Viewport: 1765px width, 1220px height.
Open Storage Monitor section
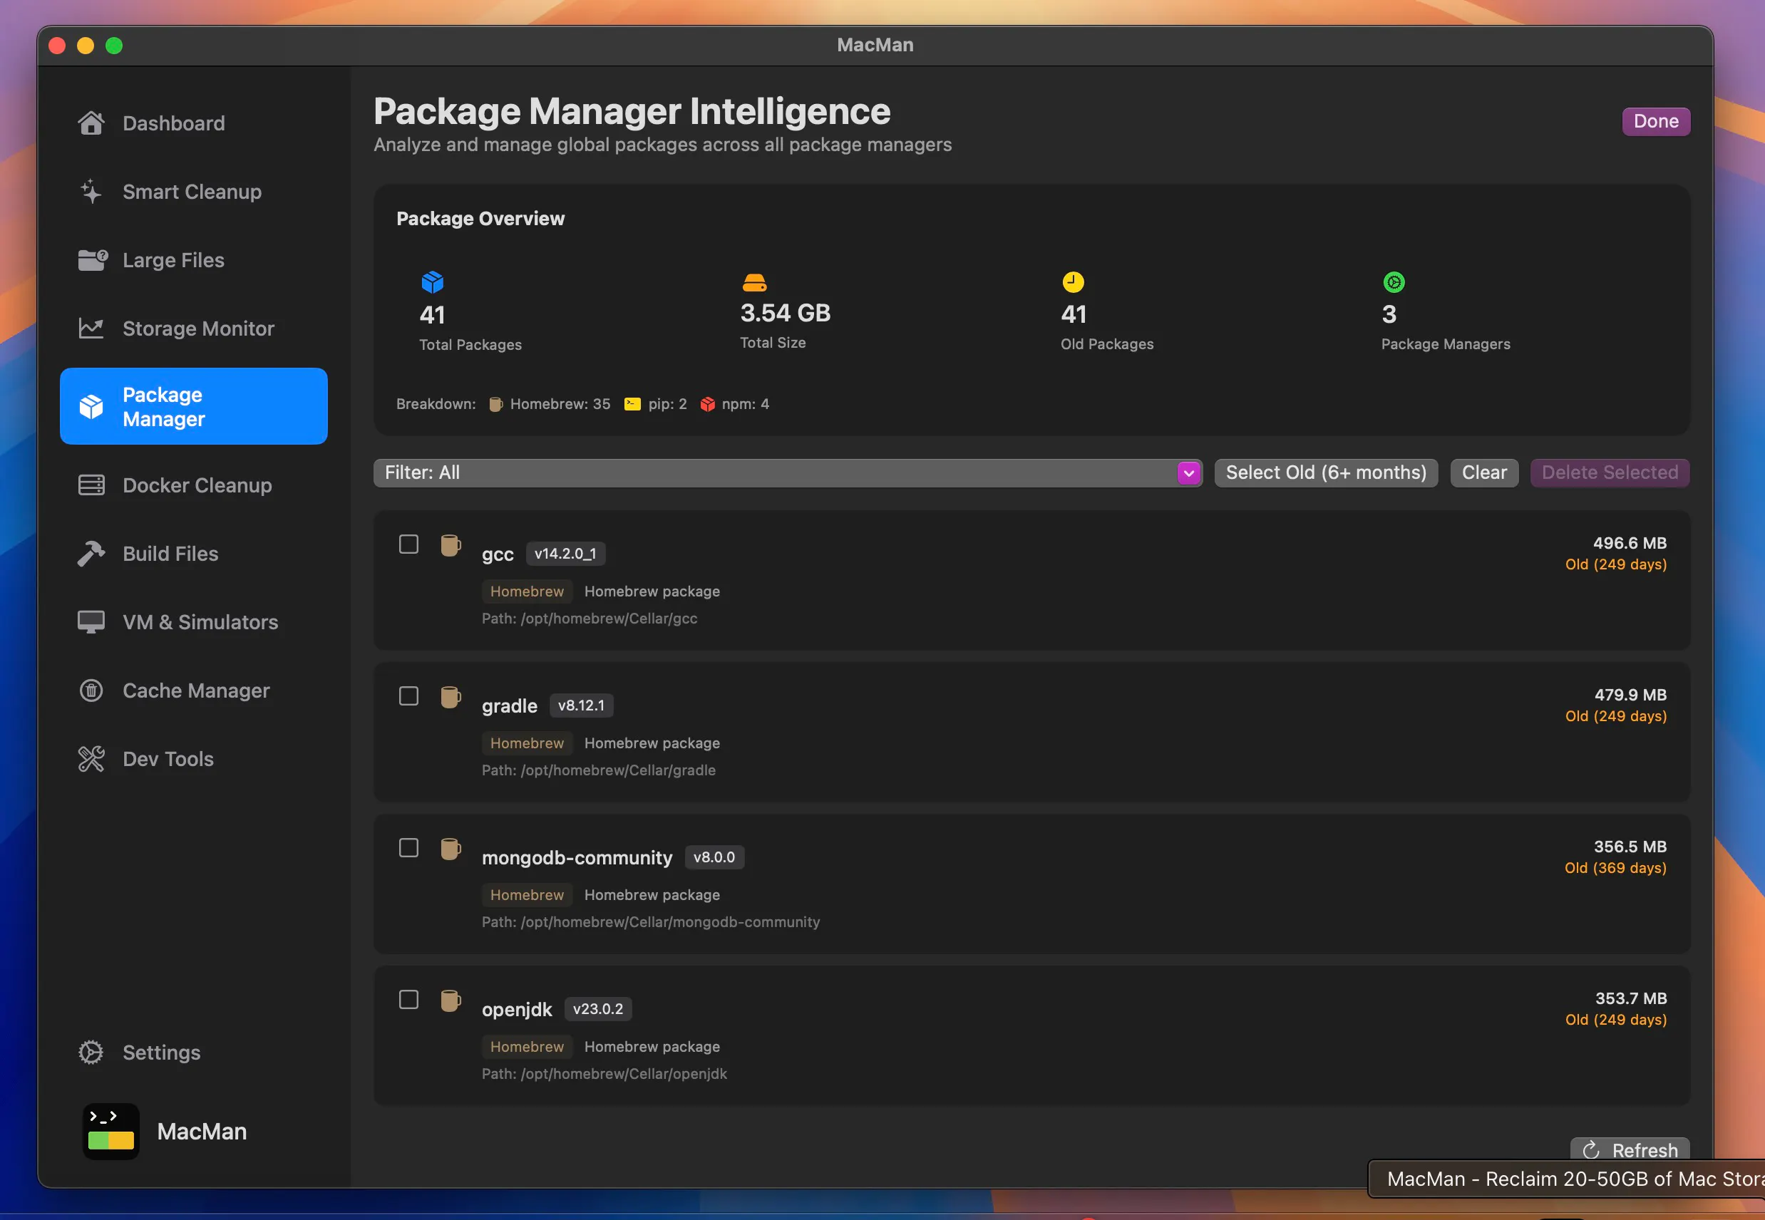click(193, 328)
